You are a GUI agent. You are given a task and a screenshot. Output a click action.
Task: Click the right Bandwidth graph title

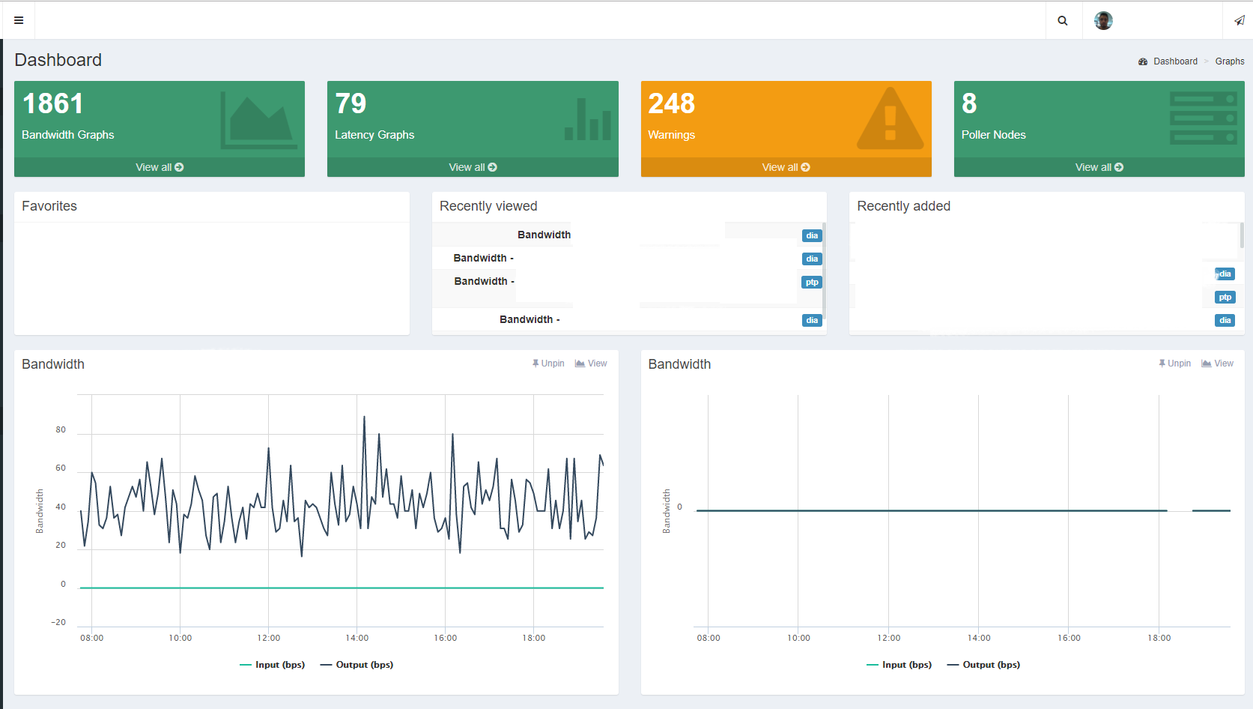[679, 364]
